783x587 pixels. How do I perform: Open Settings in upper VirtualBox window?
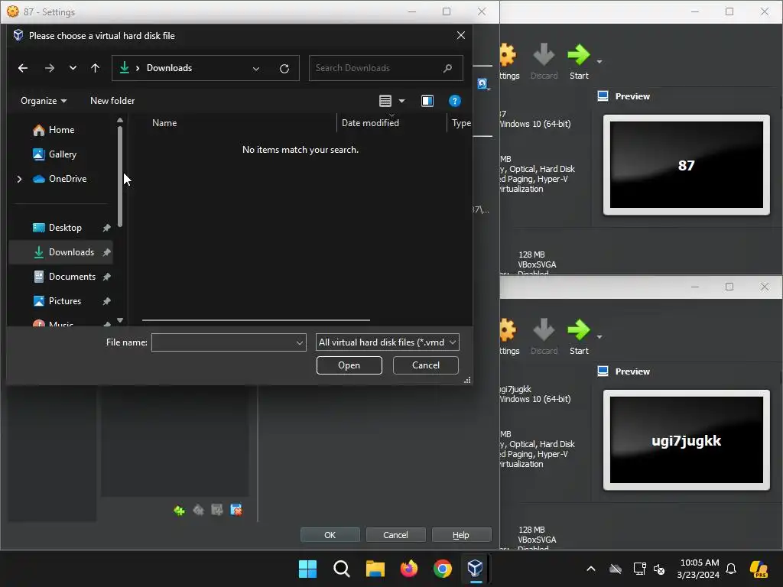pos(509,62)
